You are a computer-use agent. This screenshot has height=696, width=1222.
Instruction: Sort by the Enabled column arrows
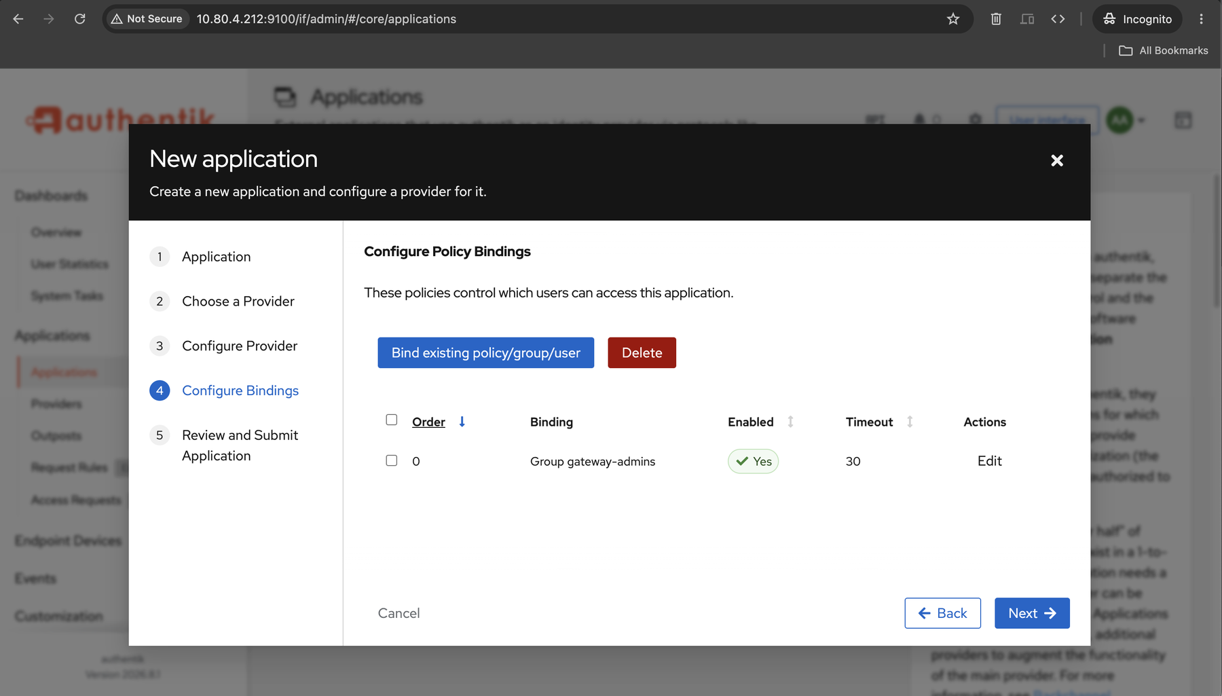(790, 422)
